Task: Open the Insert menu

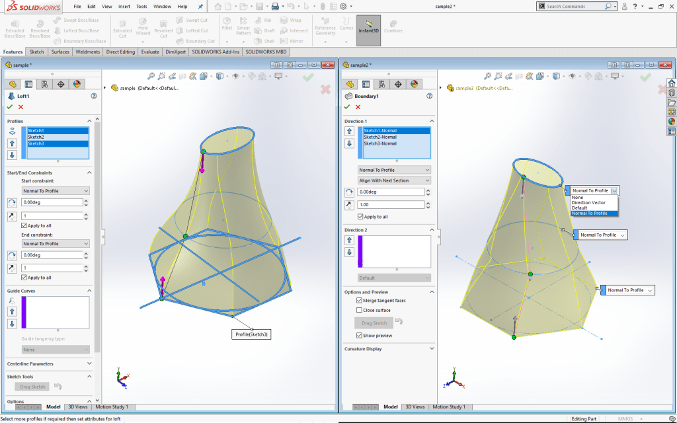Action: coord(124,6)
